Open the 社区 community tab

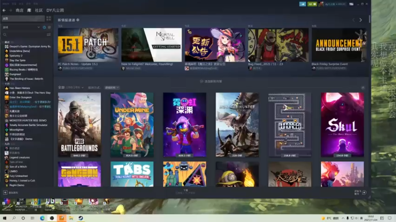tap(39, 10)
